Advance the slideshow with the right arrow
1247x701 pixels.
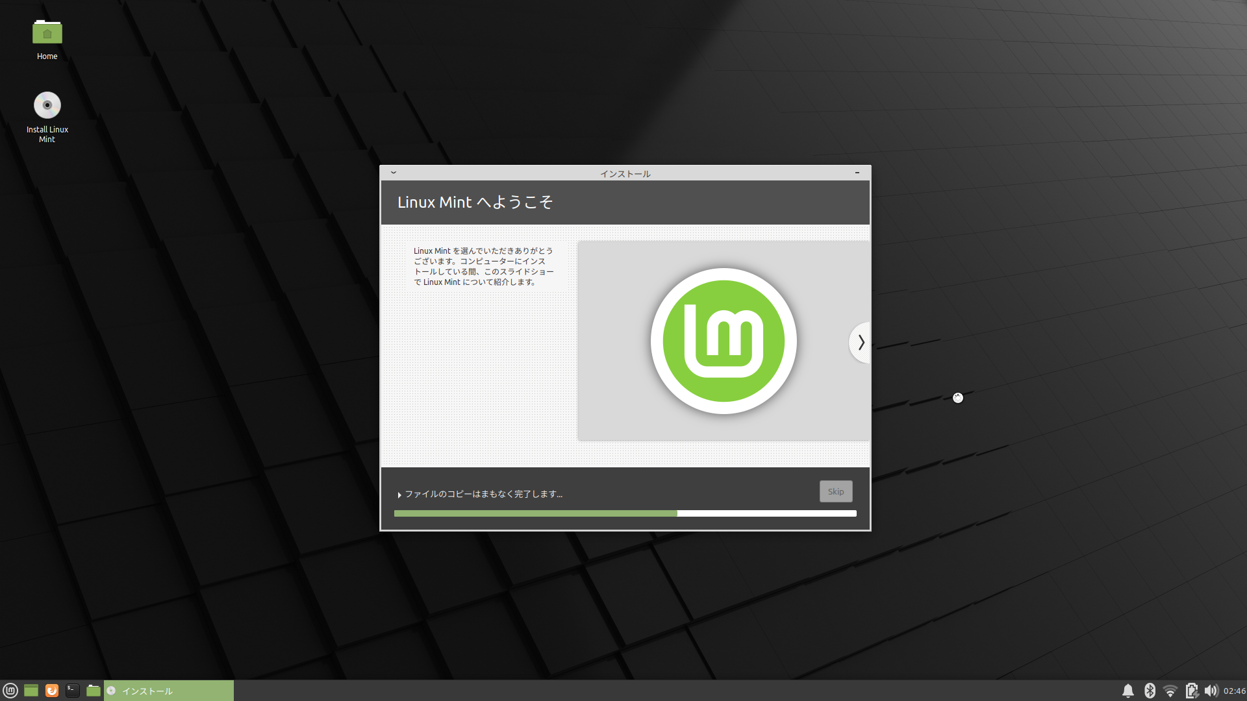[x=861, y=342]
